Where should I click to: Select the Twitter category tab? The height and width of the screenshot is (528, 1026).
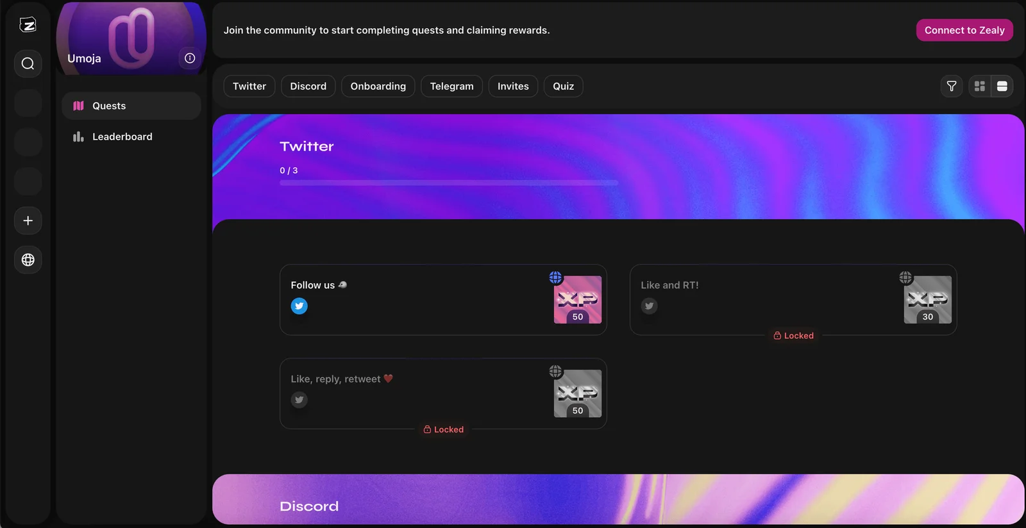tap(249, 86)
